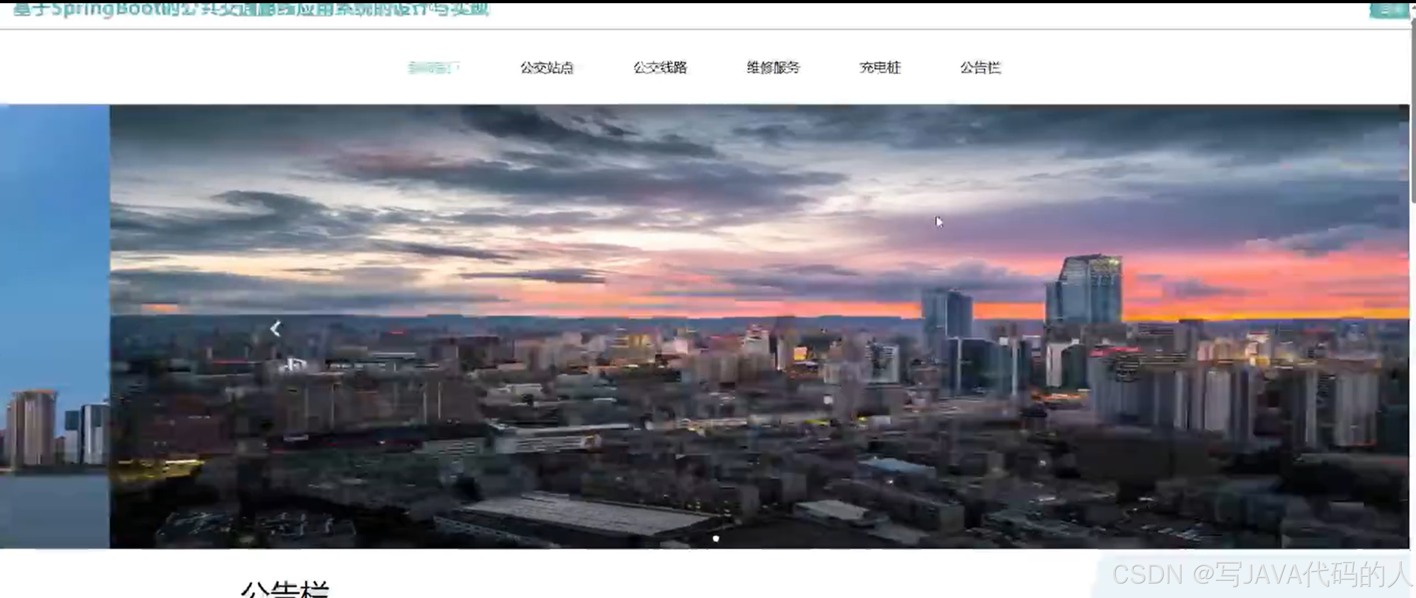Viewport: 1416px width, 598px height.
Task: Click 公告栏 in the top navigation
Action: (x=980, y=68)
